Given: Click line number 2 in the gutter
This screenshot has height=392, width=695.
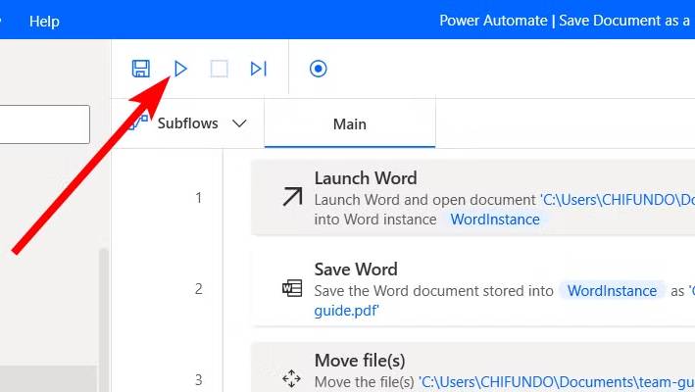Looking at the screenshot, I should click(199, 289).
